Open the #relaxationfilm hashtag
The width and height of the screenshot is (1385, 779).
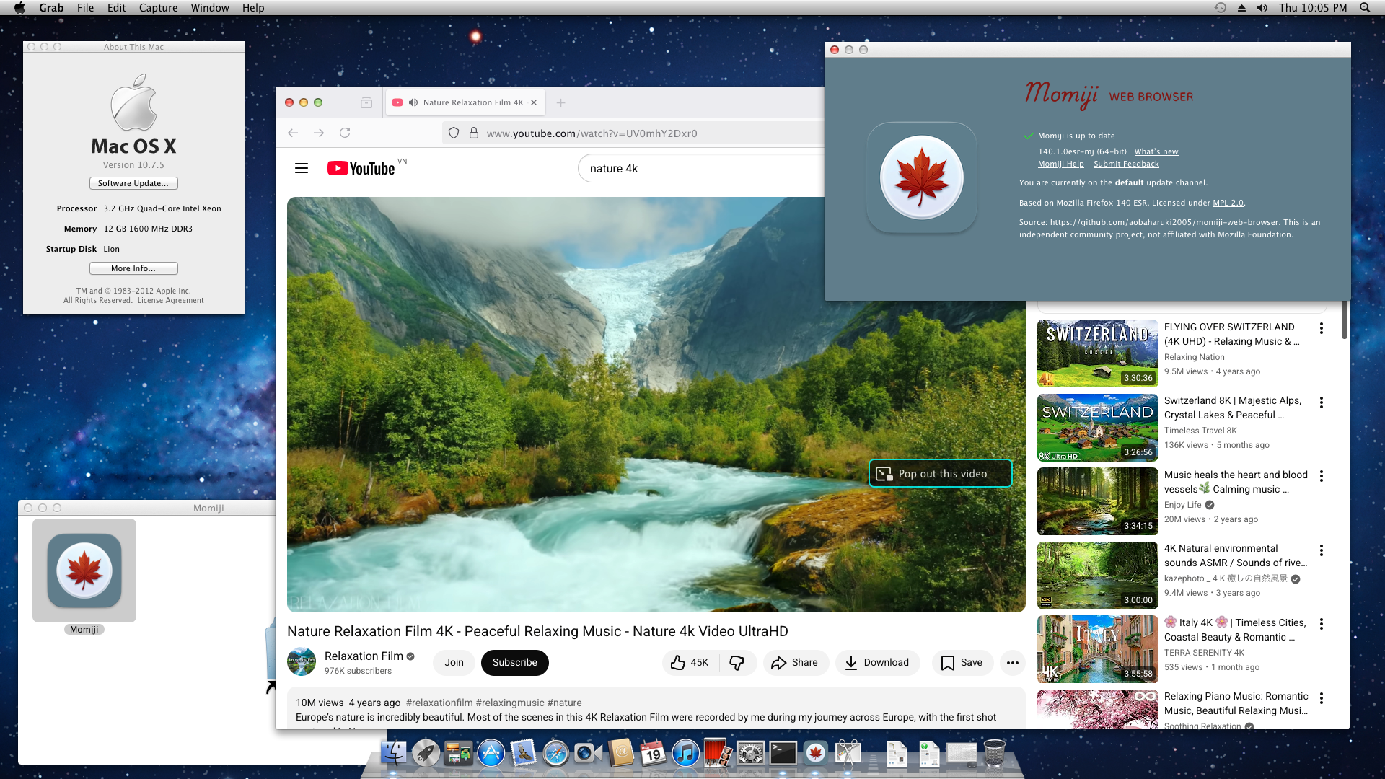[x=439, y=703]
